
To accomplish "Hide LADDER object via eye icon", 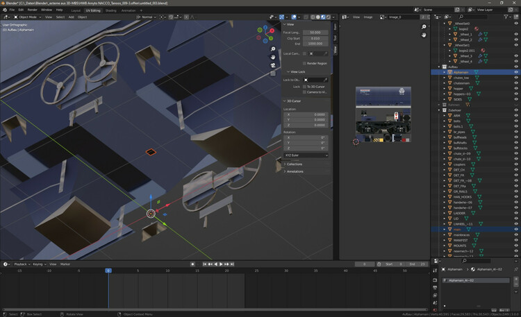I will [516, 213].
